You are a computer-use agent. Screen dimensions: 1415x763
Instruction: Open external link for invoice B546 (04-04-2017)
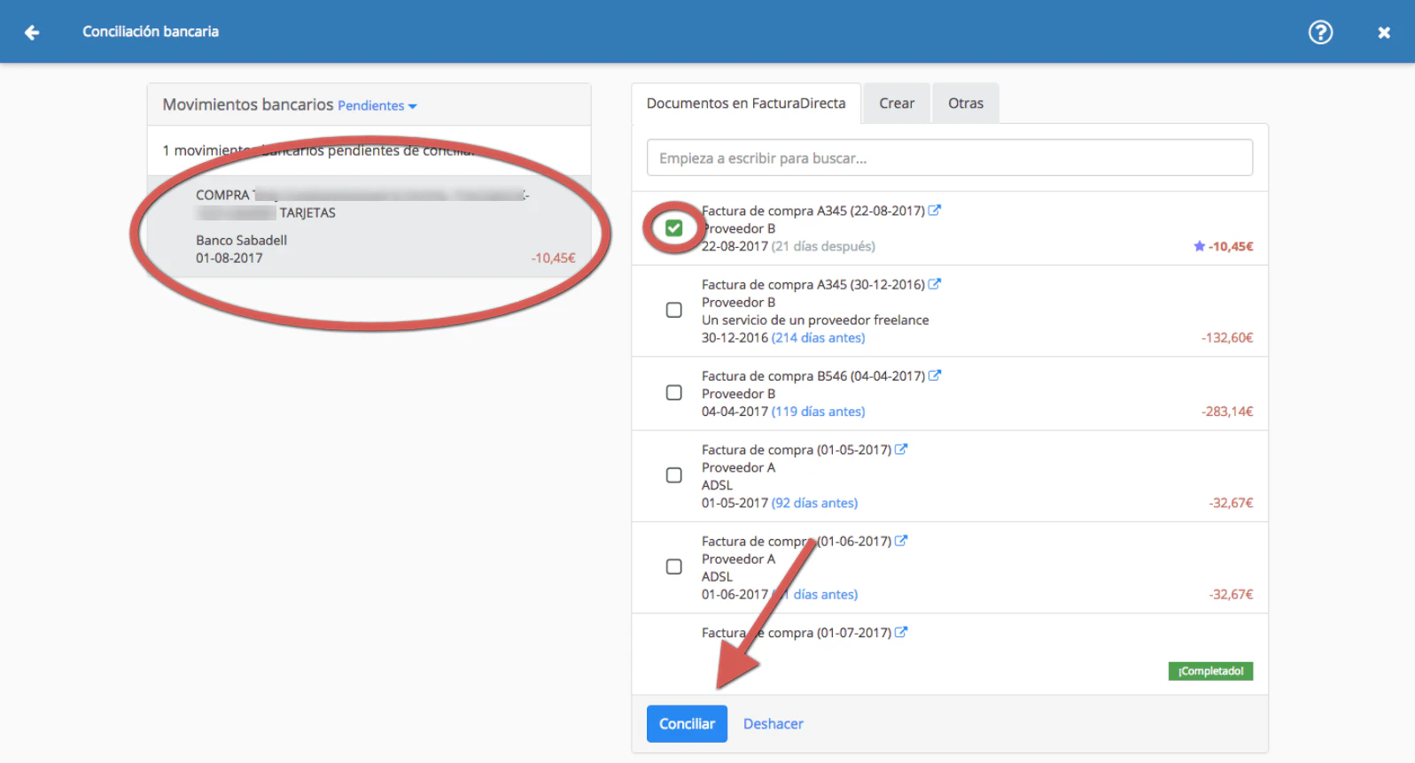coord(934,375)
